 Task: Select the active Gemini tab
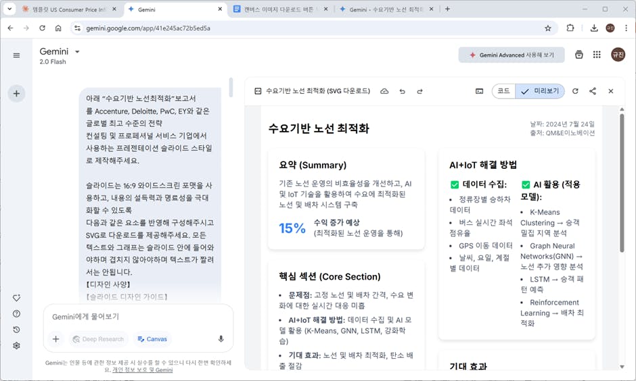click(175, 9)
